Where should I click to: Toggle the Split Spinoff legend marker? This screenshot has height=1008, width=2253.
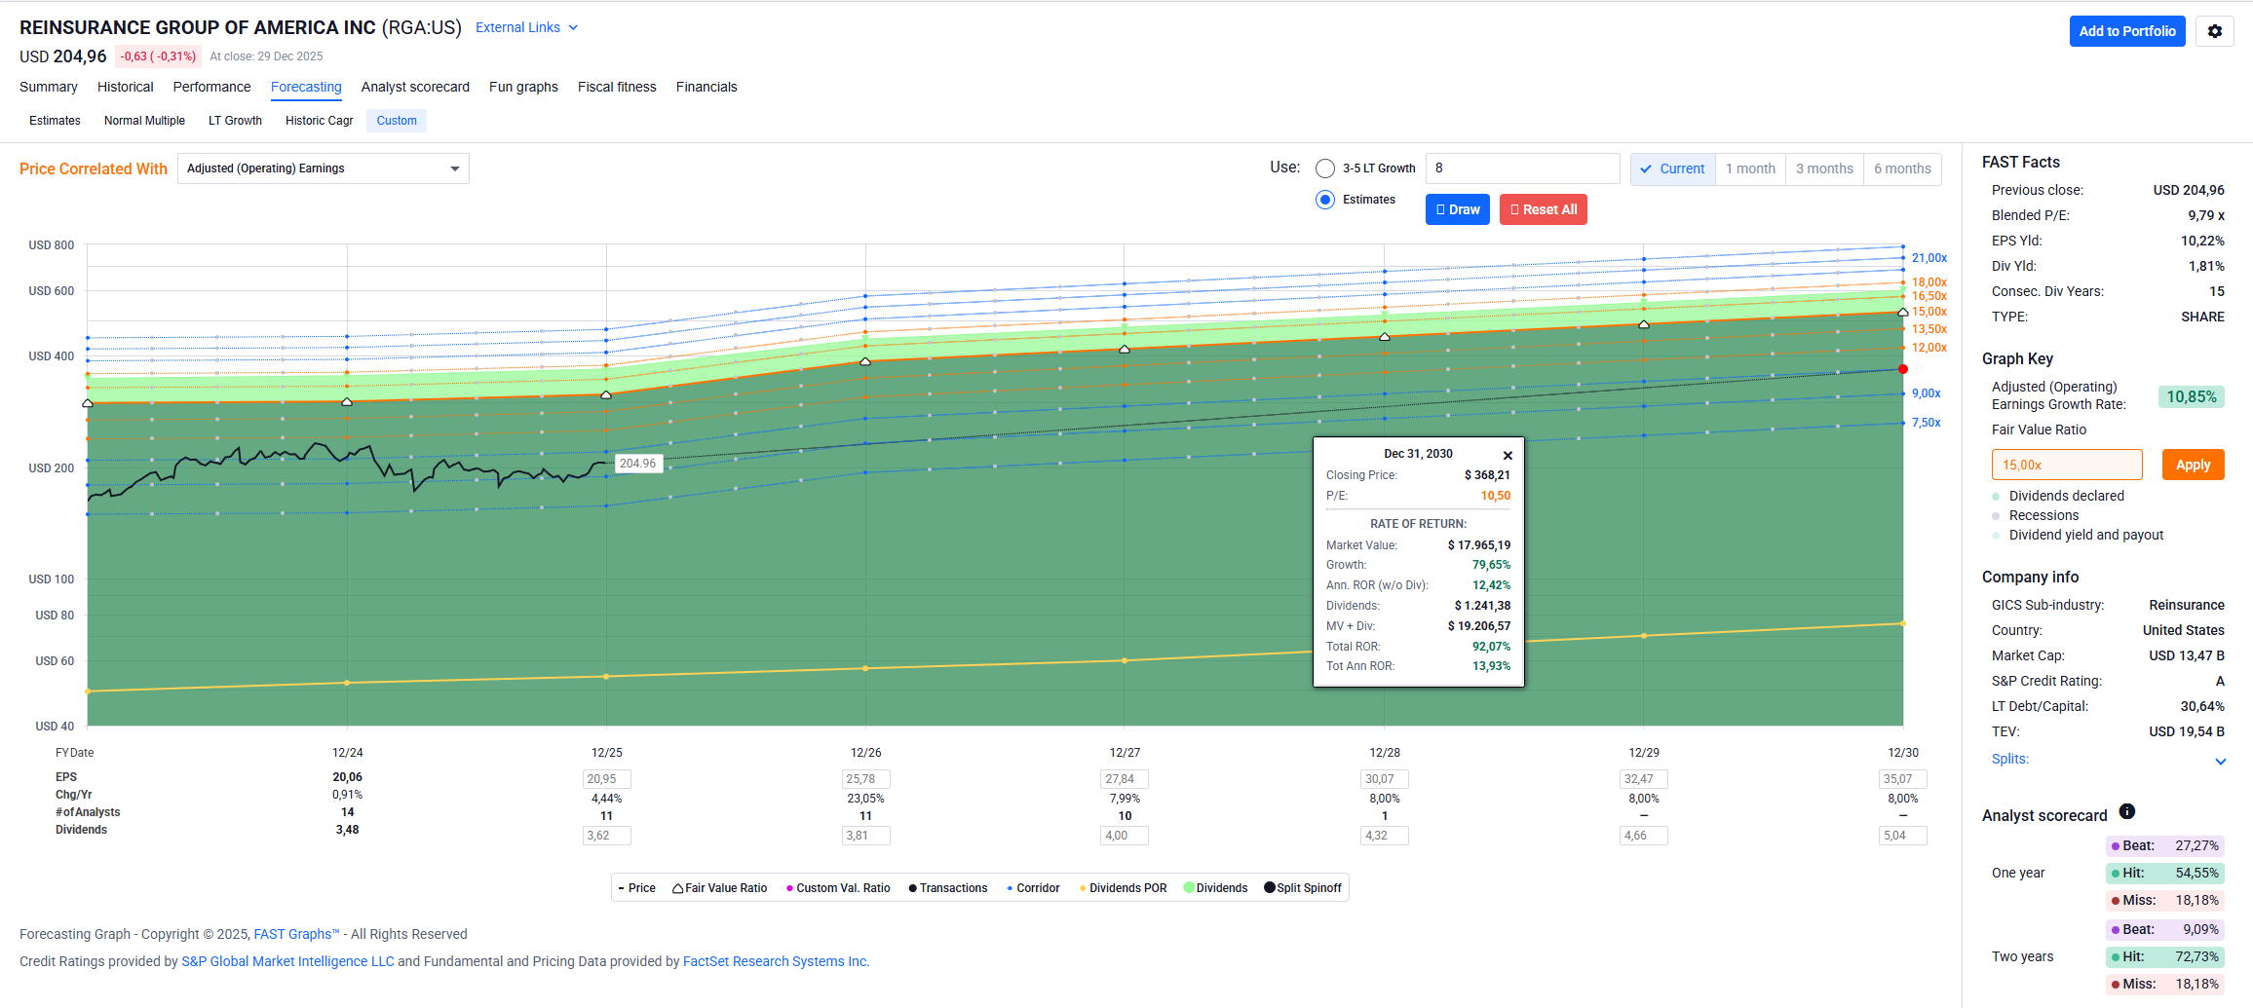(x=1270, y=888)
